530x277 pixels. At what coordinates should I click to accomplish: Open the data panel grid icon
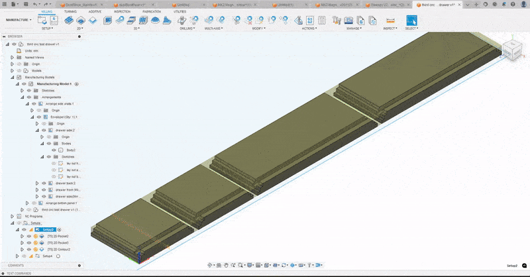point(5,5)
